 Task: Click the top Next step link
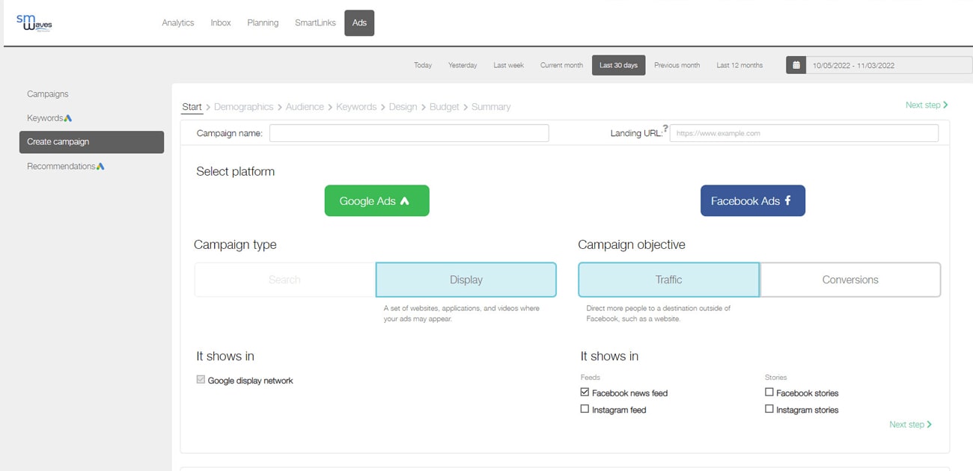[927, 105]
